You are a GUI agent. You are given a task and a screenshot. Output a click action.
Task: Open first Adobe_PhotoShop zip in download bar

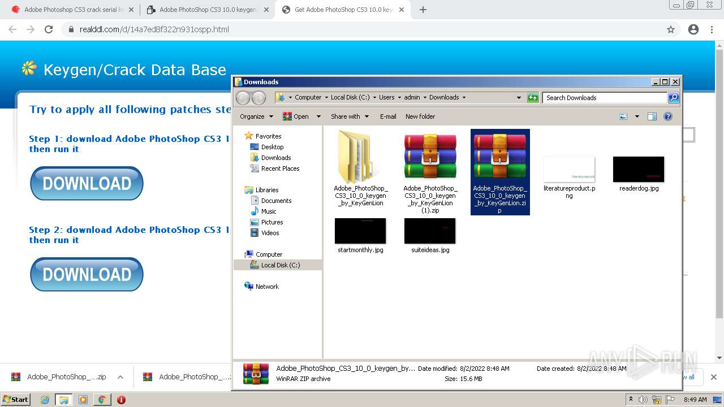[x=59, y=377]
